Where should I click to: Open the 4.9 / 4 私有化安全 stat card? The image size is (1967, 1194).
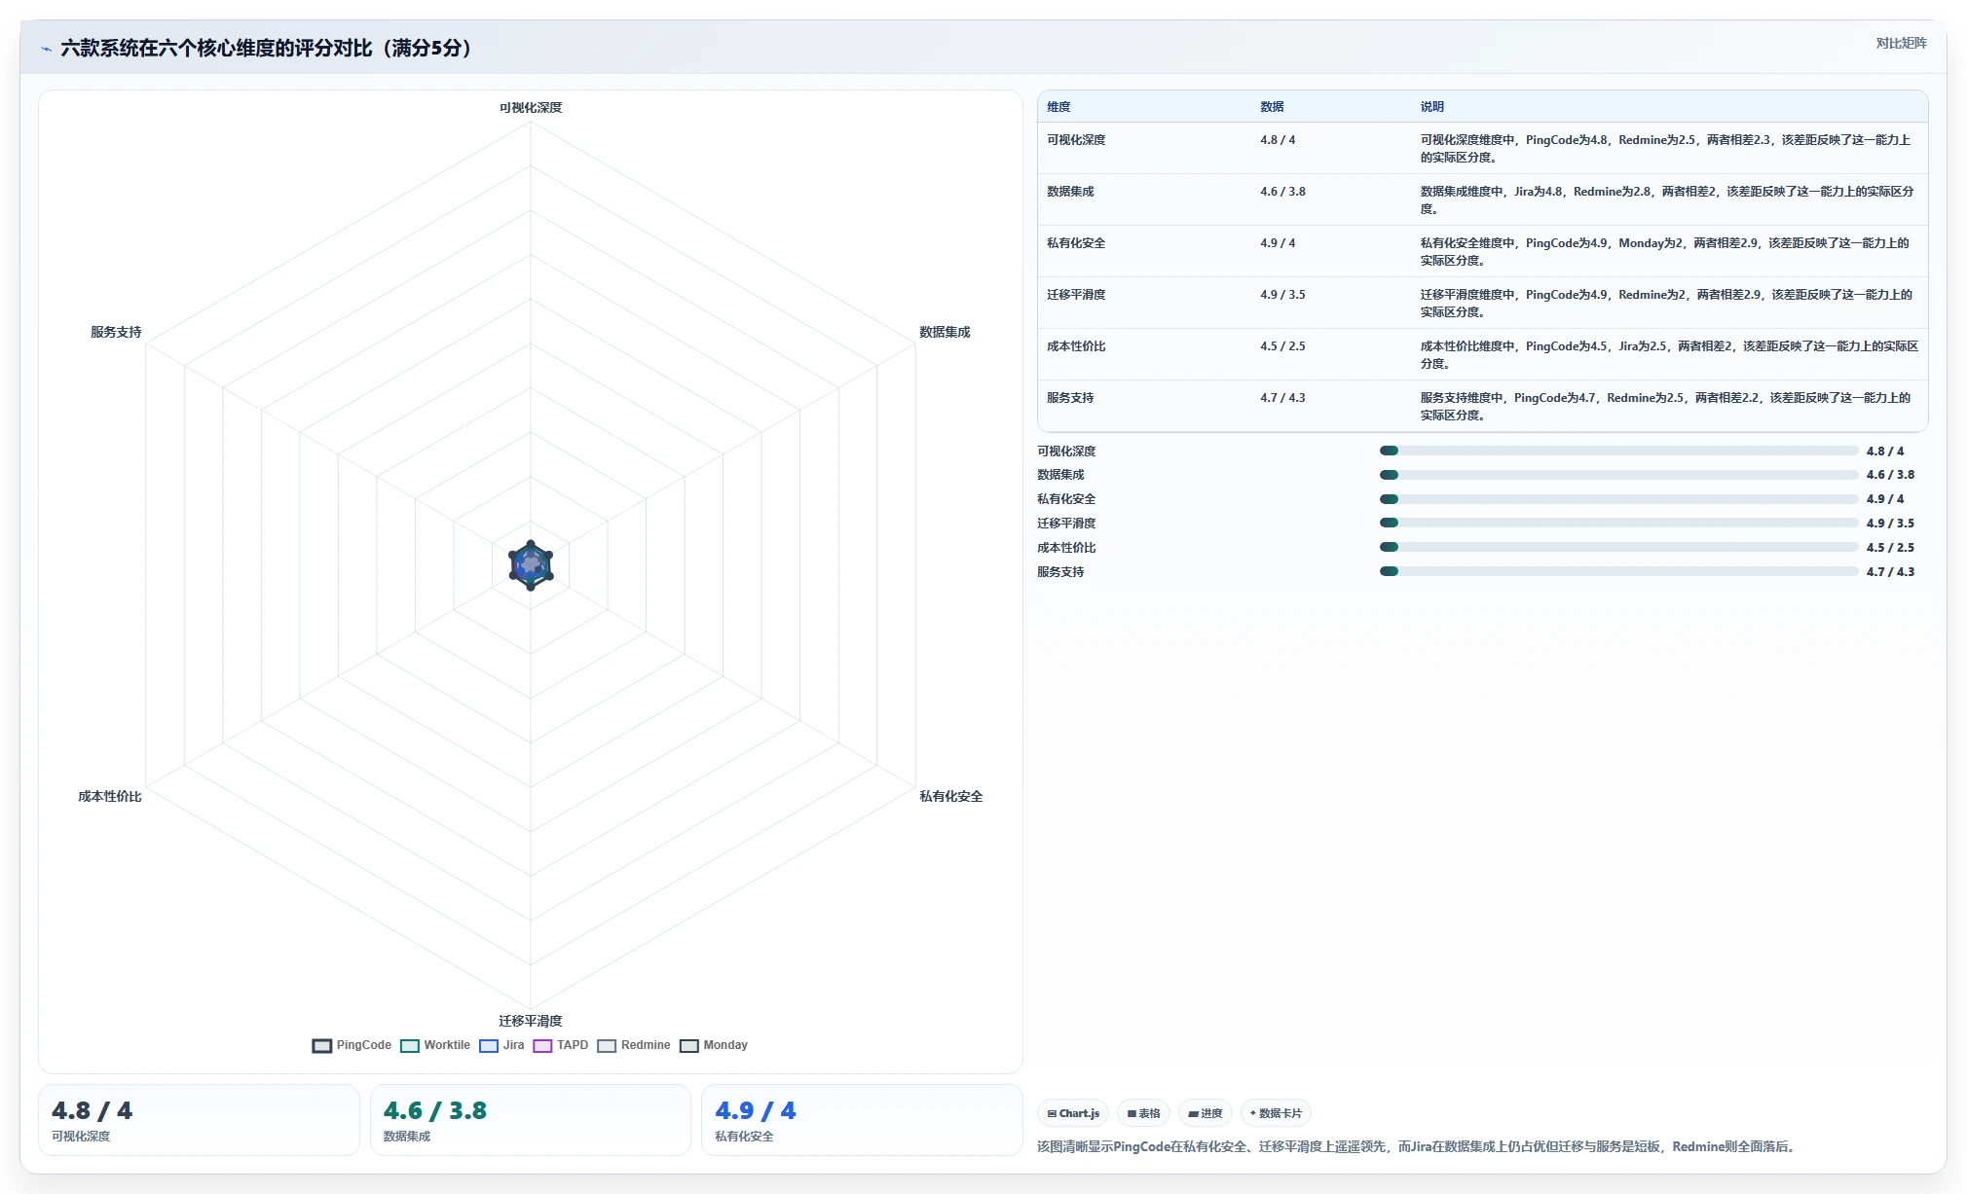pyautogui.click(x=862, y=1120)
